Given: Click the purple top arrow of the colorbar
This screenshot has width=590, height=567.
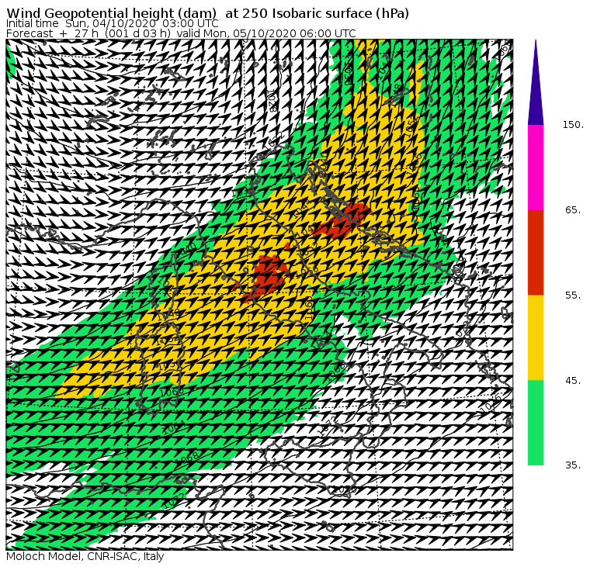Looking at the screenshot, I should (x=536, y=82).
